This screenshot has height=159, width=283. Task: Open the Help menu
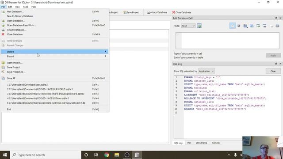[x=34, y=7]
